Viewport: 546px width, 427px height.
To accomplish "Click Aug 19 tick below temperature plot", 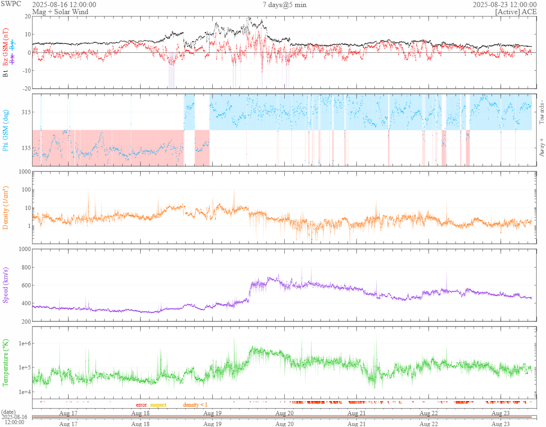I will (212, 413).
